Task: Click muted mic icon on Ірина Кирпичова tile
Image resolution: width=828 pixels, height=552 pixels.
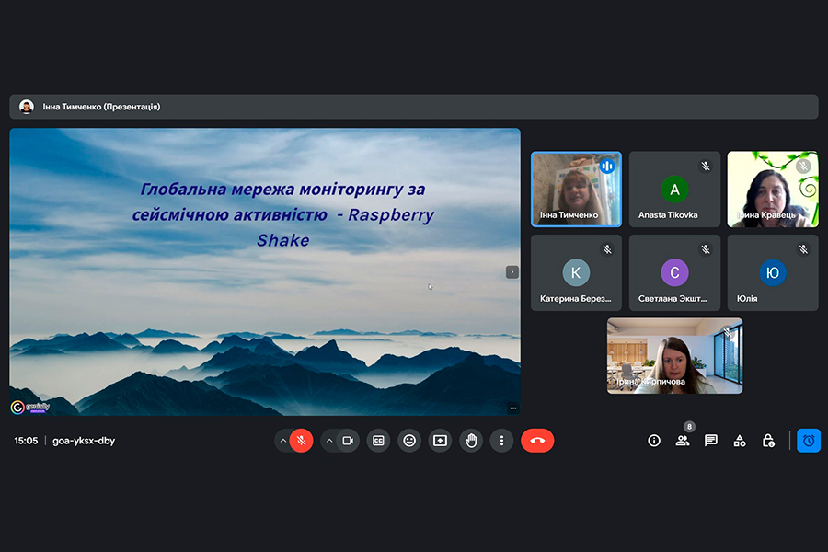Action: coord(728,332)
